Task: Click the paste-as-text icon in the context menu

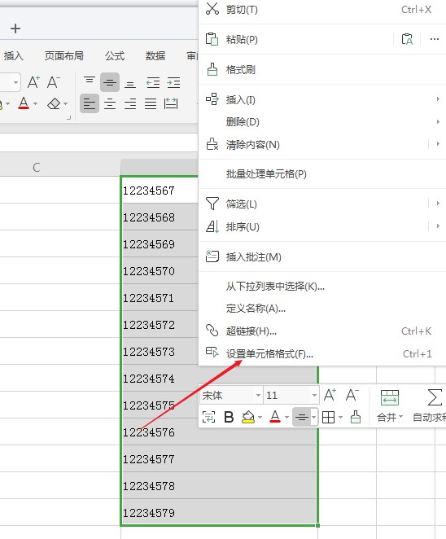Action: tap(407, 39)
